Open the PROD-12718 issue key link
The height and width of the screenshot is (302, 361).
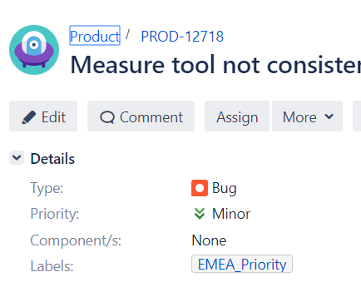pyautogui.click(x=182, y=37)
